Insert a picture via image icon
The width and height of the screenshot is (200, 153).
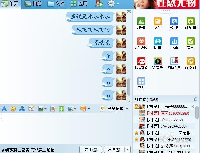[x=41, y=109]
